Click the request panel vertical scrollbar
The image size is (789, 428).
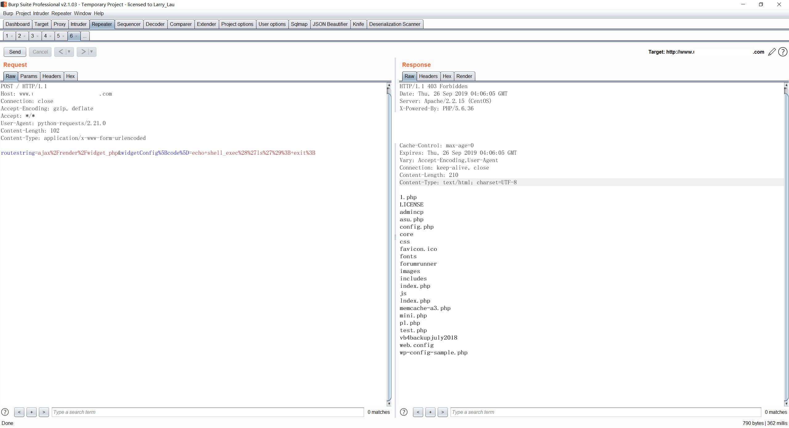click(x=389, y=243)
